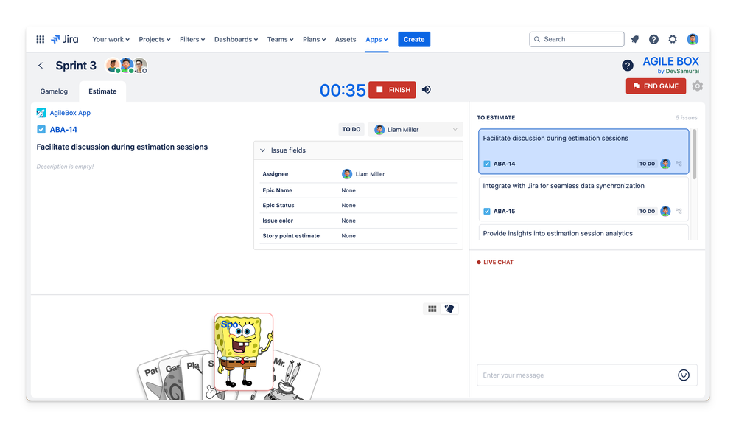The image size is (736, 427).
Task: Switch to fanned card deck view
Action: pos(449,308)
